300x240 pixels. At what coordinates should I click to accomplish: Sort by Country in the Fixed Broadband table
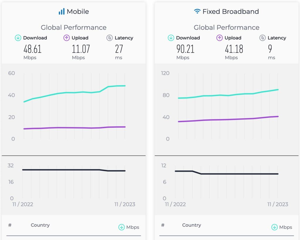point(192,225)
